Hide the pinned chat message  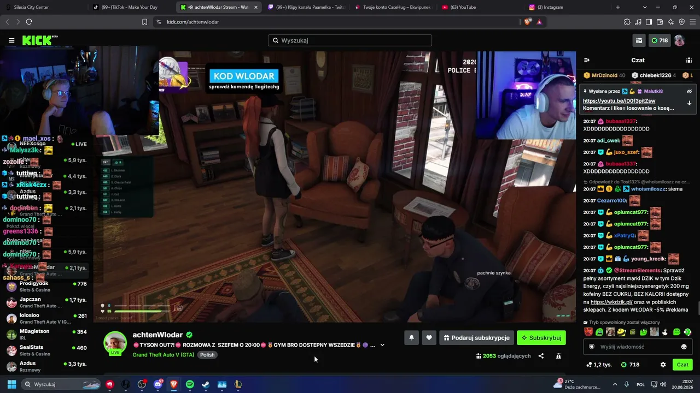pos(689,91)
